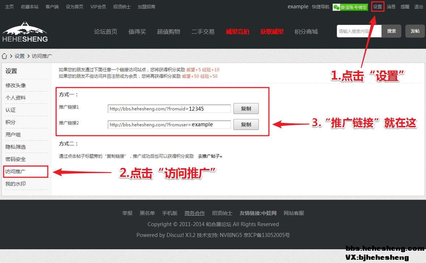
Task: Open 修改头像 in settings sidebar
Action: click(16, 85)
